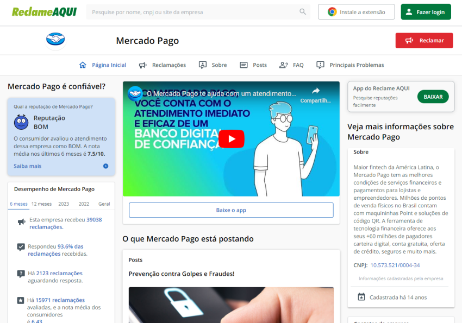Viewport: 462px width, 323px height.
Task: Show 2022 performance data
Action: click(84, 204)
